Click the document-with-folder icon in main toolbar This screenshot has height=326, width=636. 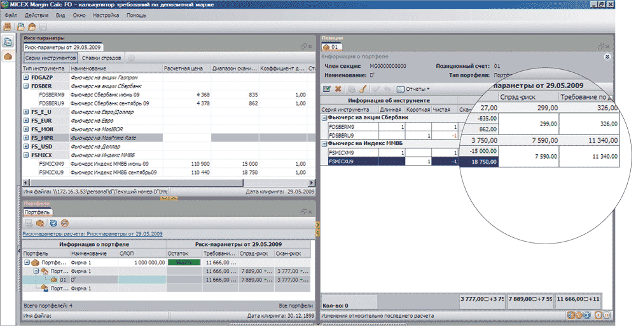tap(20, 27)
